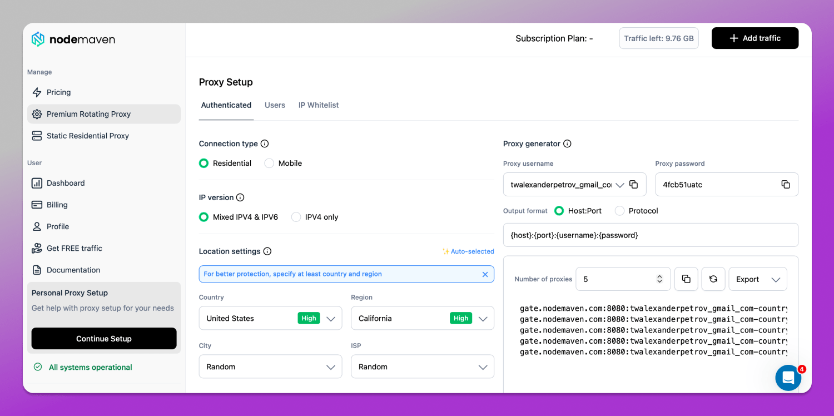
Task: Click the Personal Proxy Setup title
Action: click(x=69, y=293)
